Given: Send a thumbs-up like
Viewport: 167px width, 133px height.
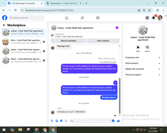Looking at the screenshot, I should 118,121.
